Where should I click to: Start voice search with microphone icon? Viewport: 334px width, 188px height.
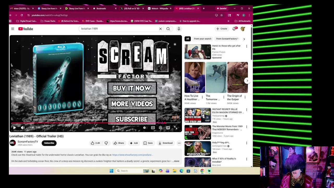pyautogui.click(x=179, y=29)
